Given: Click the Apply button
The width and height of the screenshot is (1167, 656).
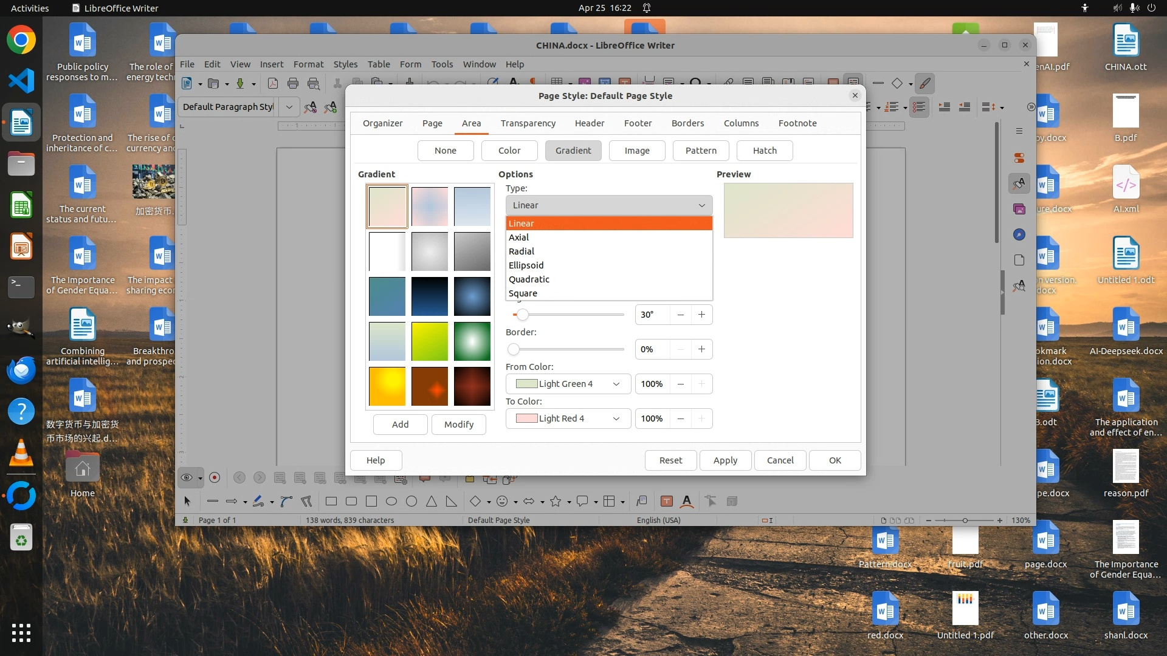Looking at the screenshot, I should point(725,460).
